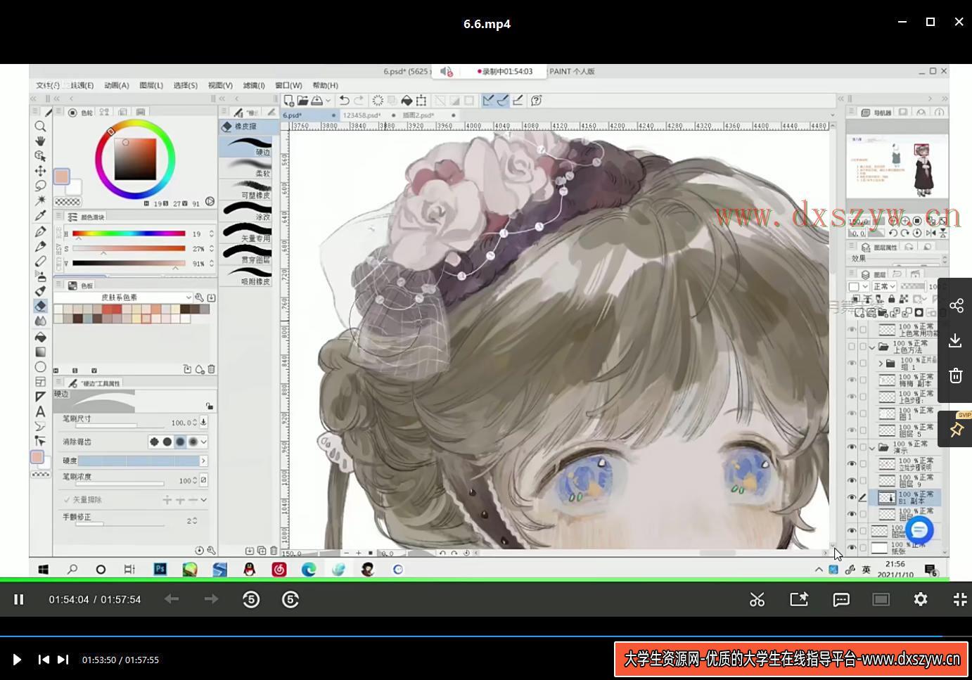Choose the 涂改 eraser sub tool

245,211
